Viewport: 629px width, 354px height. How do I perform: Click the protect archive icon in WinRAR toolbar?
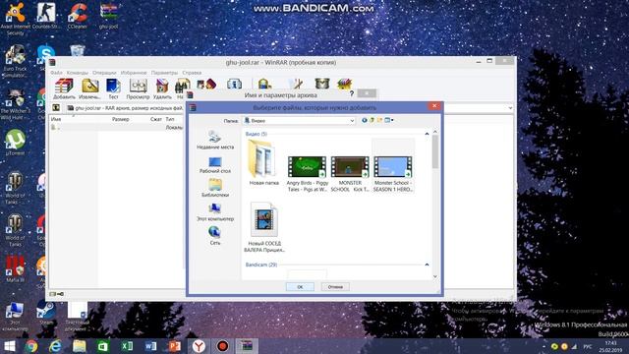pyautogui.click(x=322, y=84)
